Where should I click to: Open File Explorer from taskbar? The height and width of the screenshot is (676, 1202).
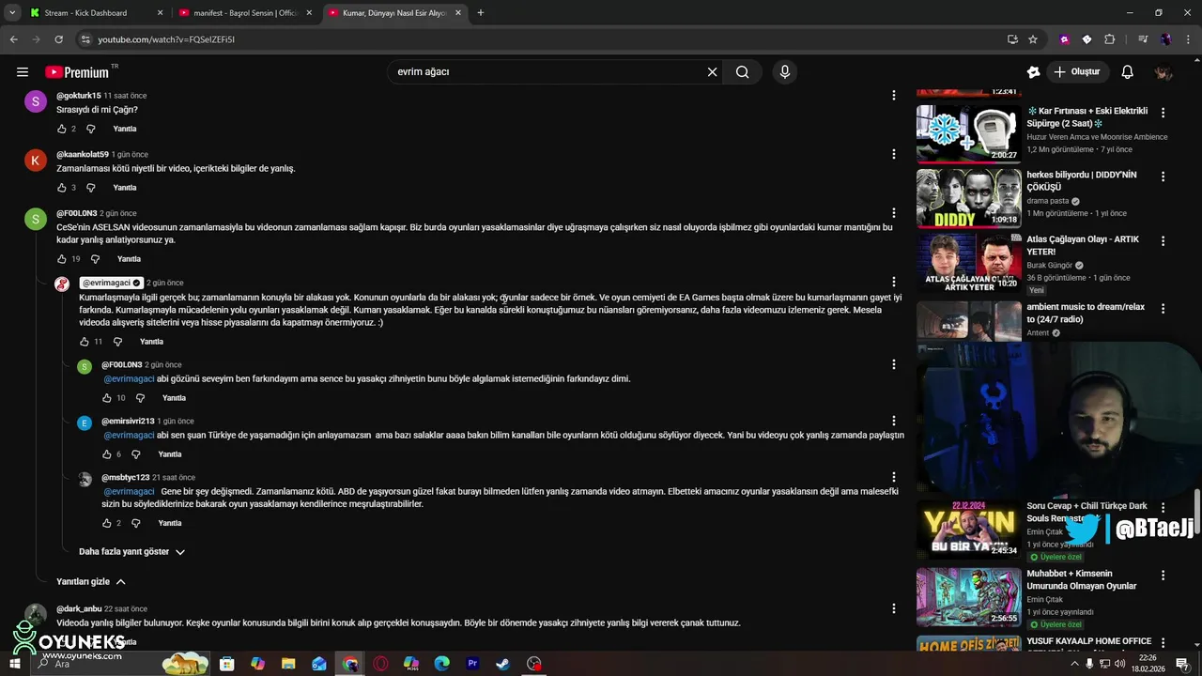[x=288, y=664]
